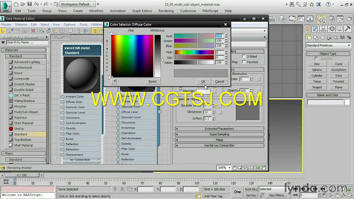Select the Slate select tool arrow
Screen dimensions: 354x199
(3, 31)
